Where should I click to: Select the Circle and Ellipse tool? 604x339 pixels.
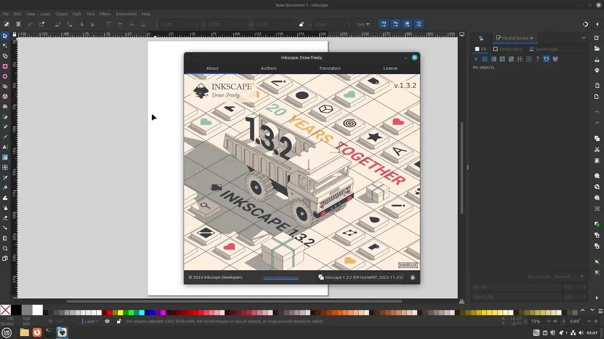(x=5, y=75)
